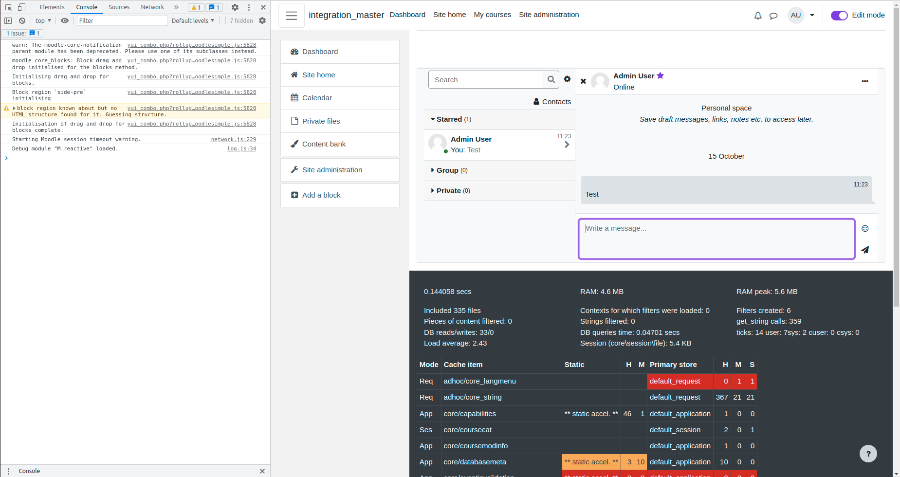900x477 pixels.
Task: Close the DevTools panel
Action: (x=263, y=7)
